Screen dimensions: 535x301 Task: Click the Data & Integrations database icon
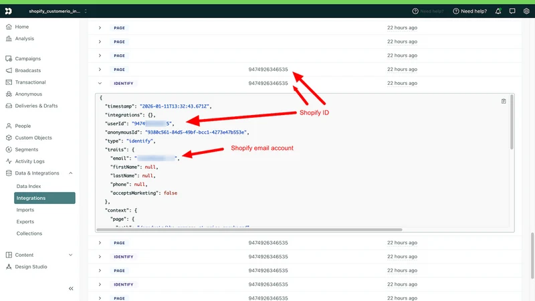coord(9,173)
